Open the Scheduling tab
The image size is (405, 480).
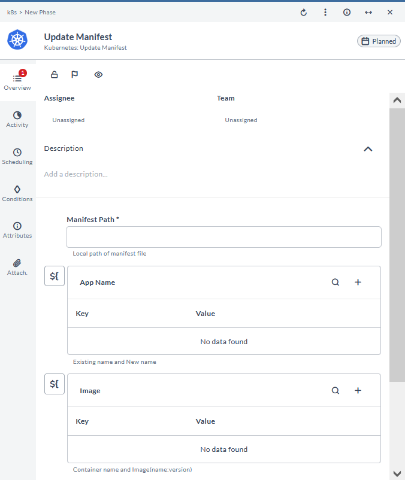tap(17, 156)
